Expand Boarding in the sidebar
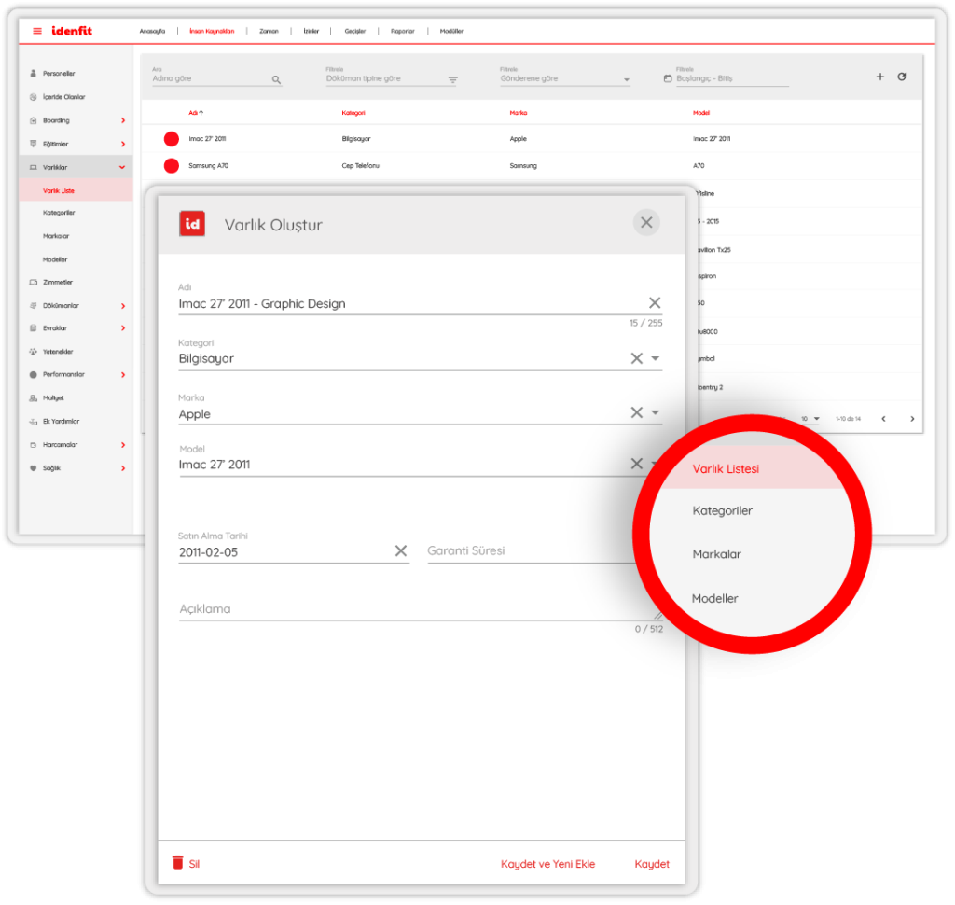Image resolution: width=955 pixels, height=905 pixels. pos(122,120)
